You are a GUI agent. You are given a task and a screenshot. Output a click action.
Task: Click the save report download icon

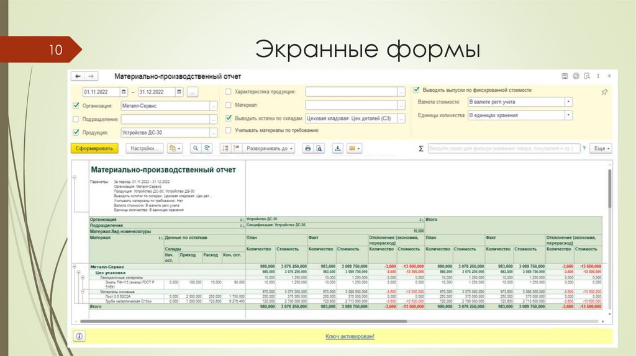337,148
